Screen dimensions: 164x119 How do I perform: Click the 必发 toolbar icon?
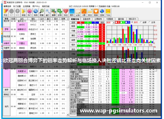click(78, 12)
